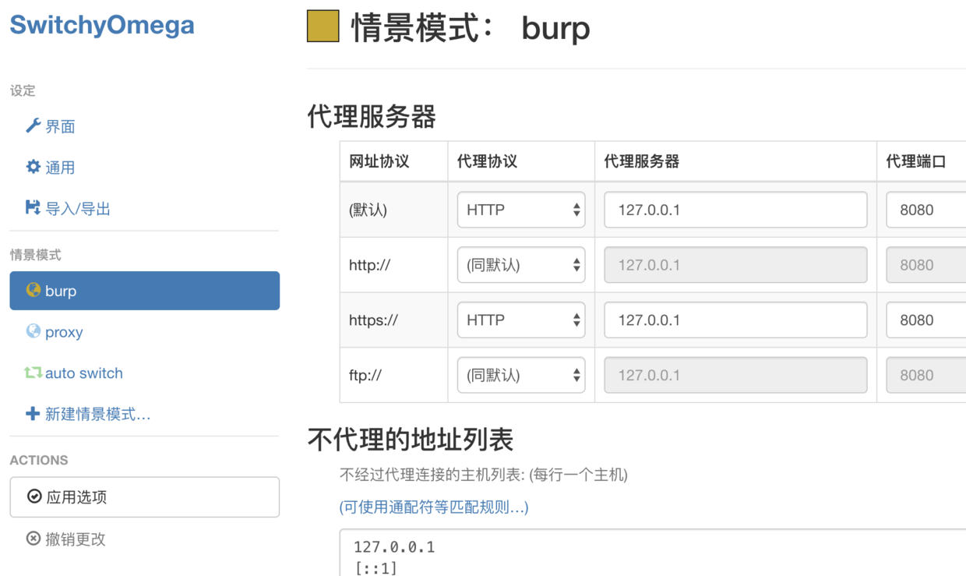Click the plus icon for 新建情景模式
The height and width of the screenshot is (576, 966).
click(33, 414)
